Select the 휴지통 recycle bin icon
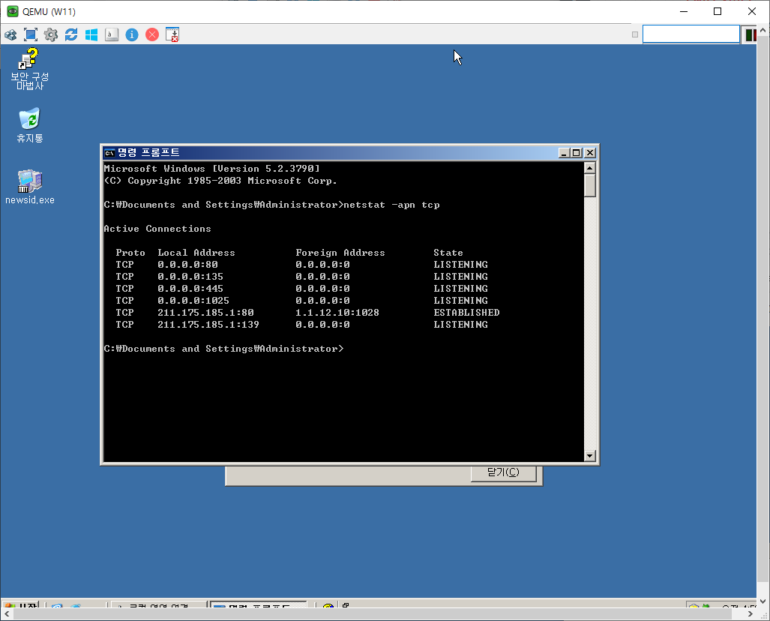 click(29, 125)
